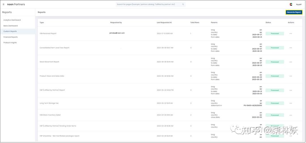Go to Basic Dashboard
The width and height of the screenshot is (306, 143).
click(x=10, y=26)
